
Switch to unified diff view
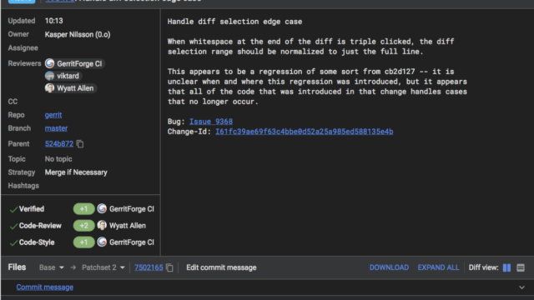(x=521, y=267)
